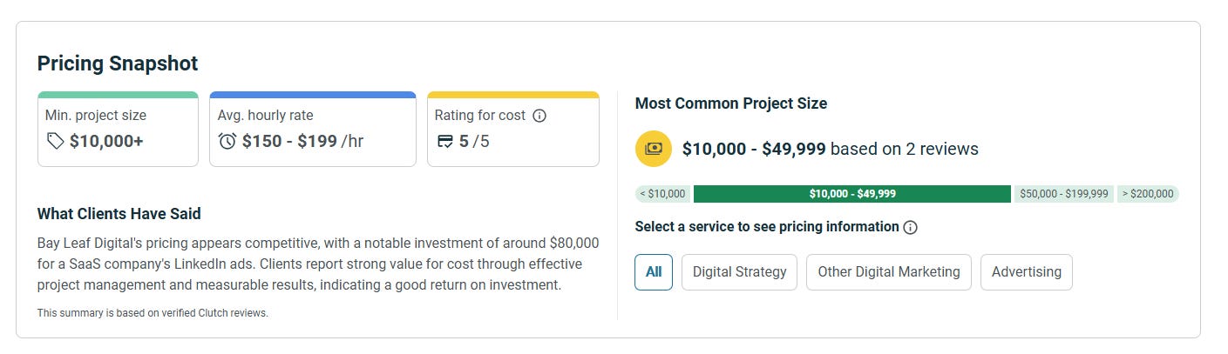Click the clock icon beside hourly rate
Viewport: 1228px width, 354px height.
click(x=227, y=141)
